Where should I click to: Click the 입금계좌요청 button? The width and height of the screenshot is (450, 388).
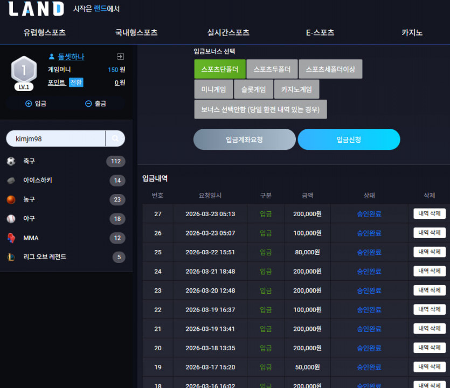pyautogui.click(x=245, y=140)
